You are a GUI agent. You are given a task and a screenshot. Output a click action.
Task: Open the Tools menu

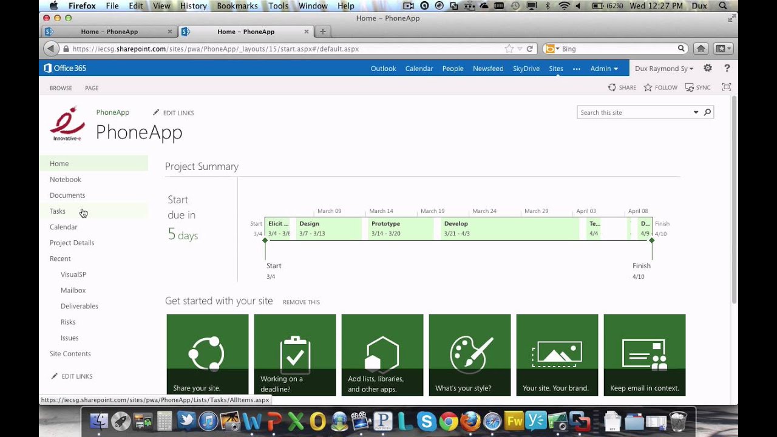[279, 5]
